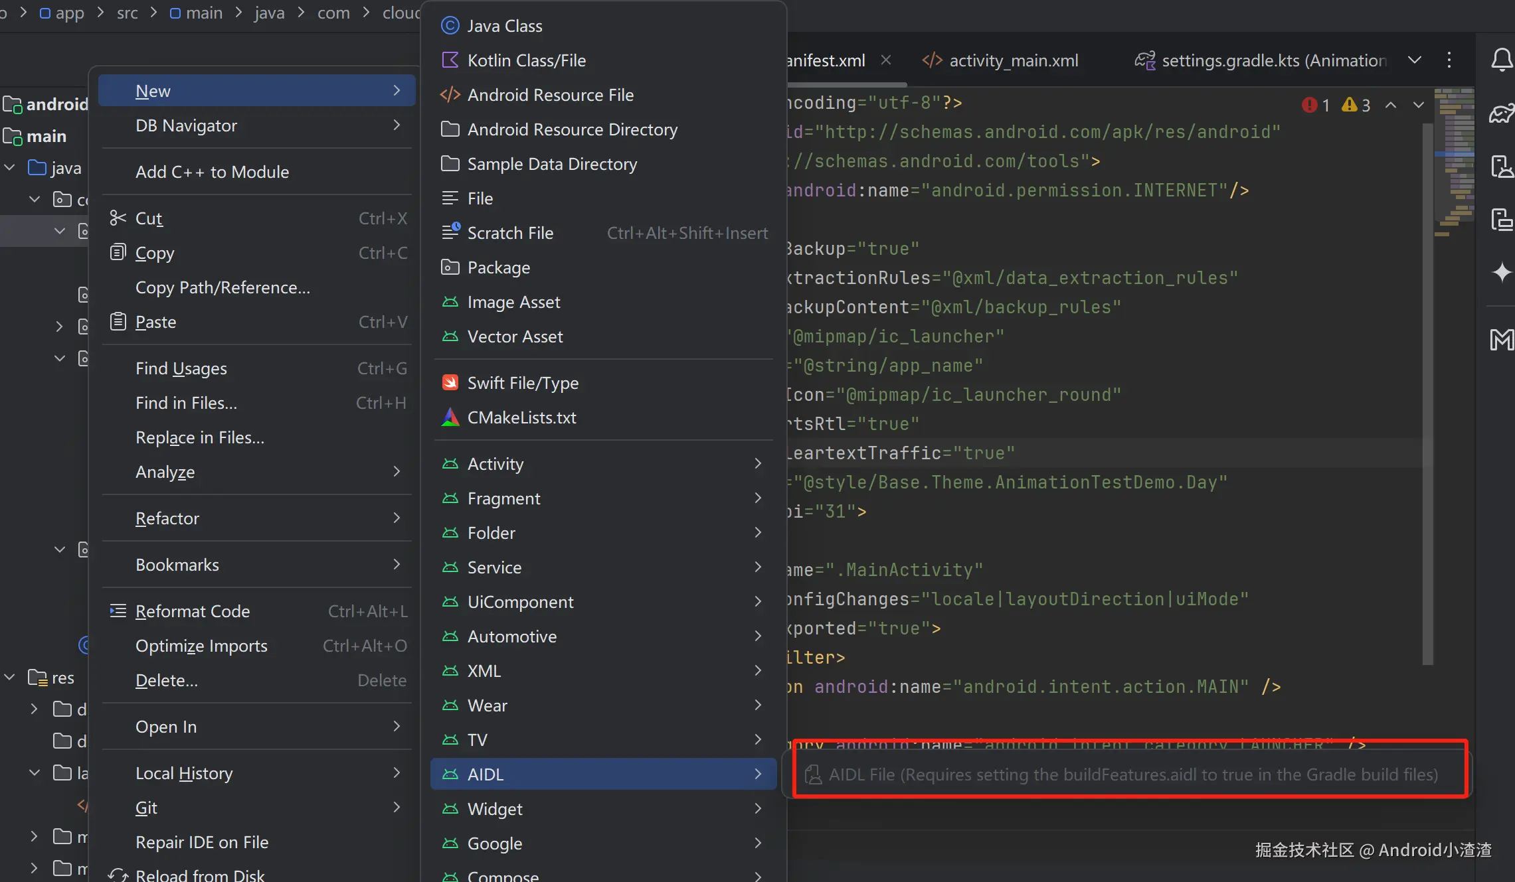Collapse the java folder in tree
This screenshot has height=882, width=1515.
10,168
